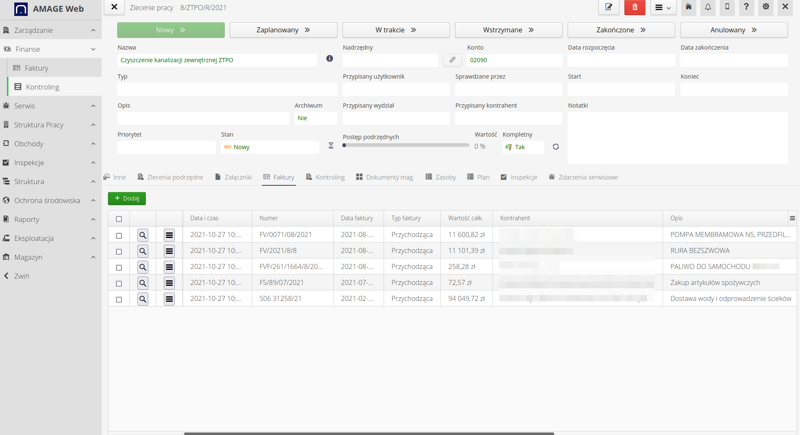
Task: Open row actions menu for invoice FS/89/07/2021
Action: (169, 283)
